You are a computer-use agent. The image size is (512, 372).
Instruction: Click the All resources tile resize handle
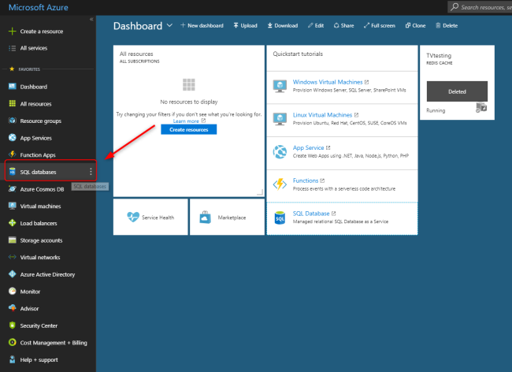(x=260, y=192)
